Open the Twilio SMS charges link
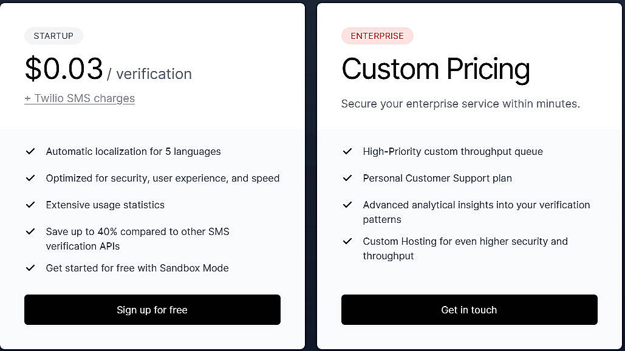 pyautogui.click(x=80, y=98)
